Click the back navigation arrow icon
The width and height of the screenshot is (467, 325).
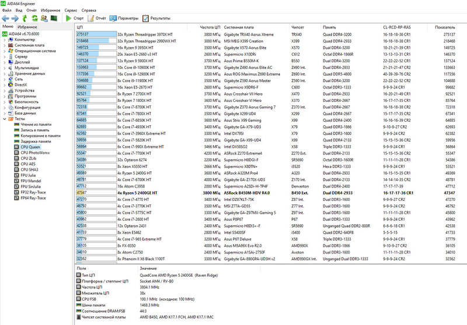6,19
